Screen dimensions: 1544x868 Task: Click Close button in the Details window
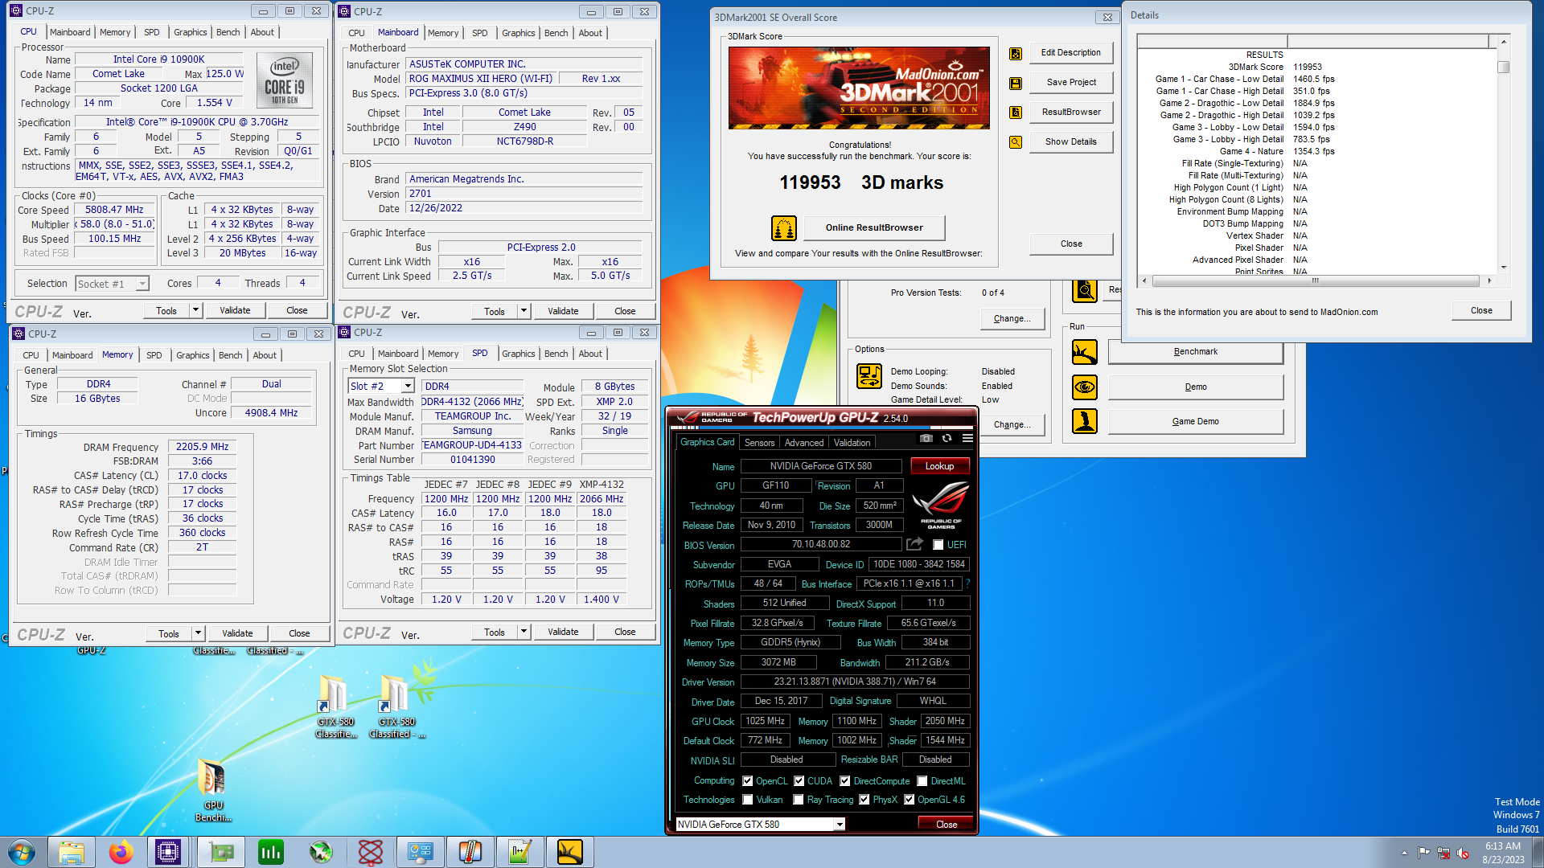[1481, 310]
